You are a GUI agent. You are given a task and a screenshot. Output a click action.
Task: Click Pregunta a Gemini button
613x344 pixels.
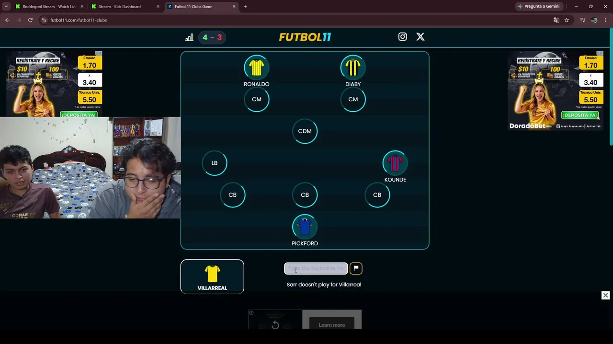click(539, 7)
